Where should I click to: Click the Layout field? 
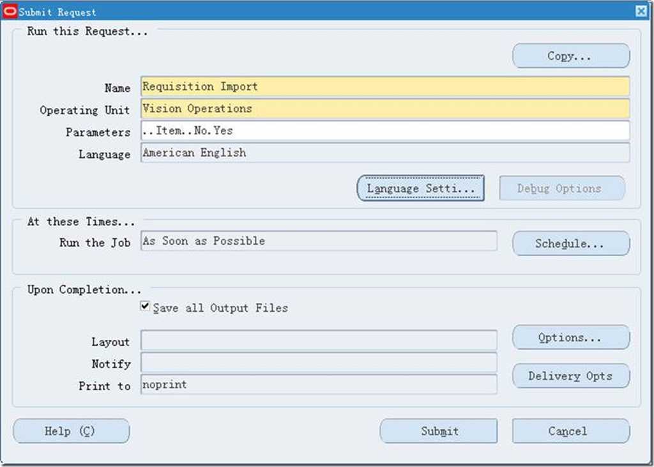coord(319,340)
